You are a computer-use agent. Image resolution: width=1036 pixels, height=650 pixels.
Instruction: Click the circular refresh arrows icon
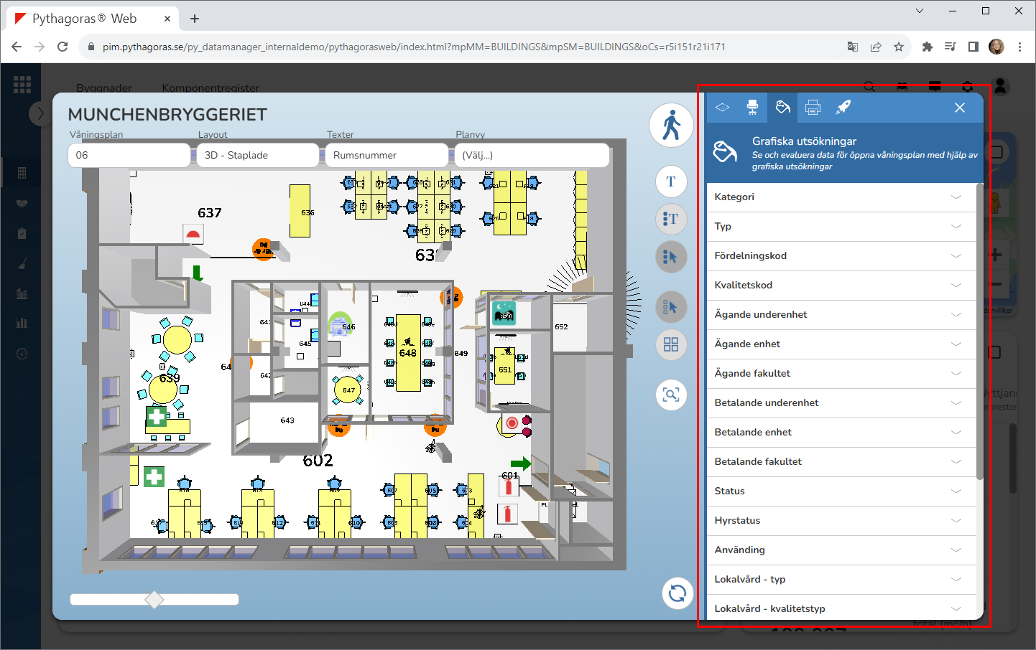coord(677,593)
